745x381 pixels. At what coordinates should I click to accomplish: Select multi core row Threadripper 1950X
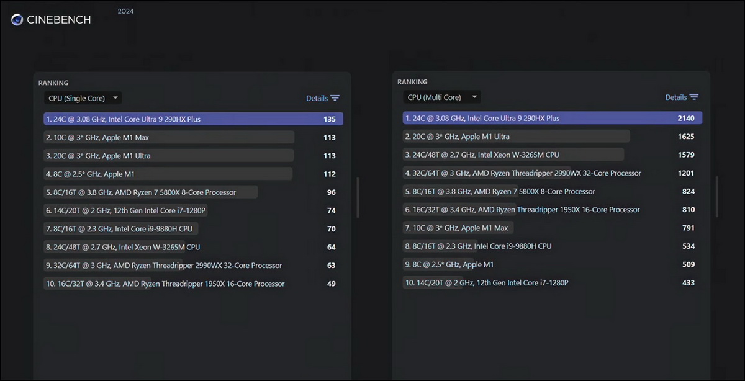pyautogui.click(x=553, y=210)
